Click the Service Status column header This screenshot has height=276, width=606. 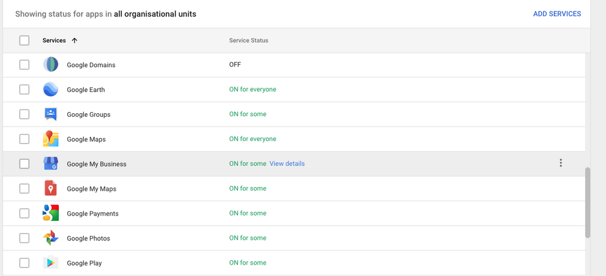[248, 41]
